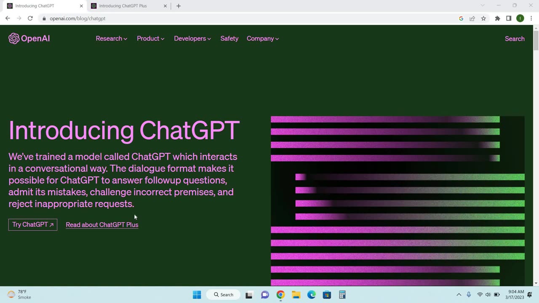This screenshot has height=303, width=539.
Task: Open the notifications bell icon
Action: click(530, 295)
